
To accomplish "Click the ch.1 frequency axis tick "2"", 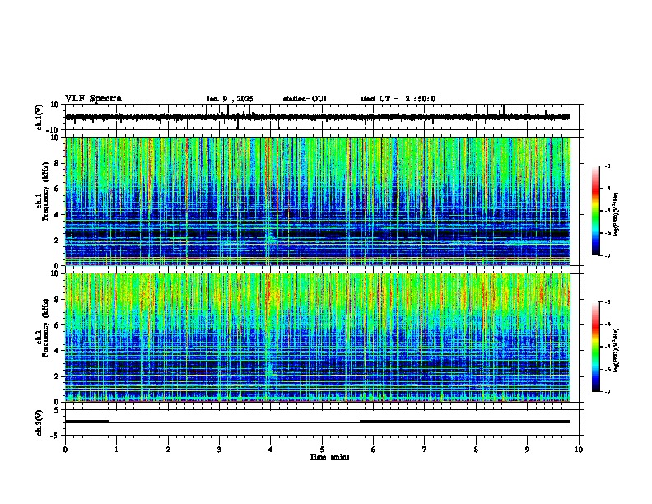I will (57, 240).
